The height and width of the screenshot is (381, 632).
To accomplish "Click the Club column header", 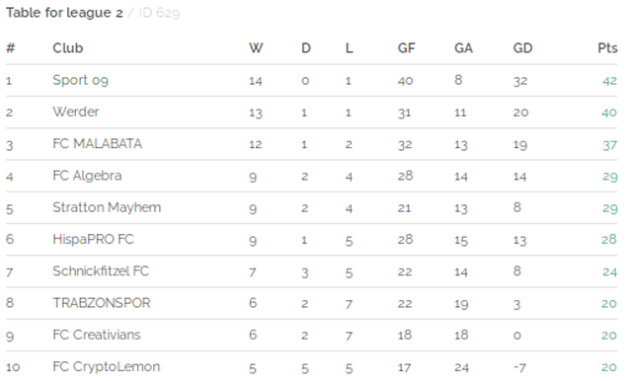I will tap(68, 48).
